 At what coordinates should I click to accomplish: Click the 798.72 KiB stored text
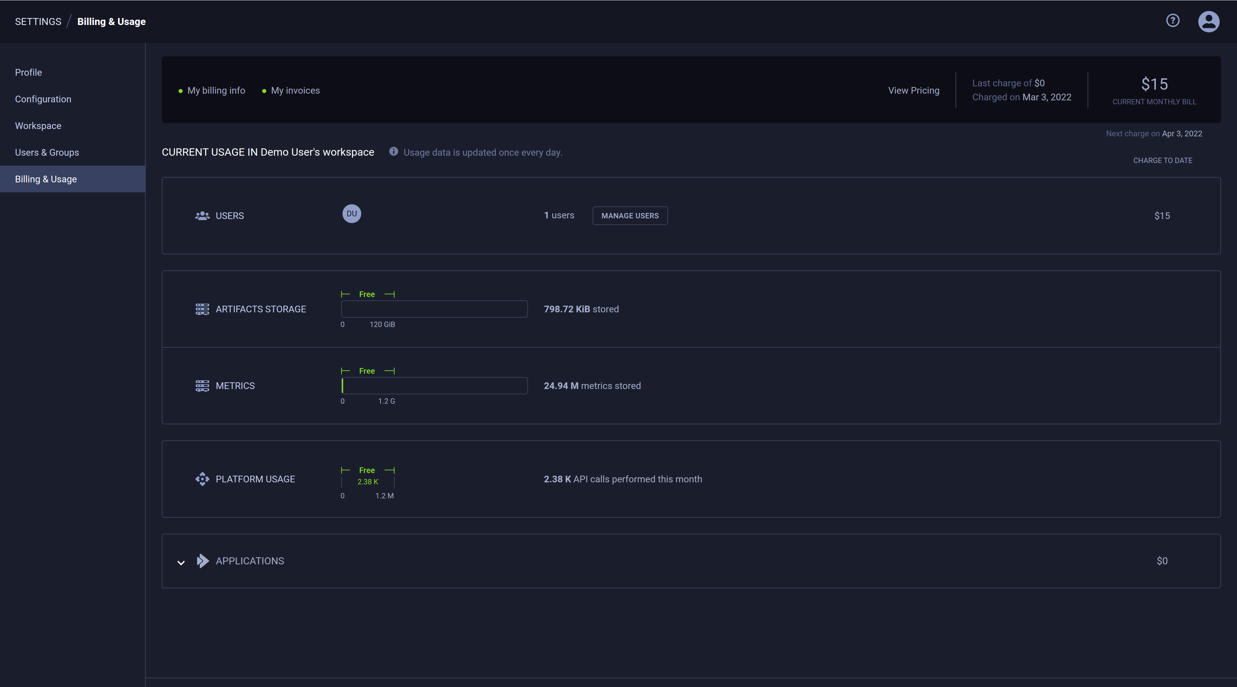tap(581, 309)
